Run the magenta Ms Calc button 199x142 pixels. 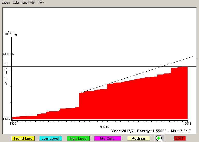coord(107,138)
